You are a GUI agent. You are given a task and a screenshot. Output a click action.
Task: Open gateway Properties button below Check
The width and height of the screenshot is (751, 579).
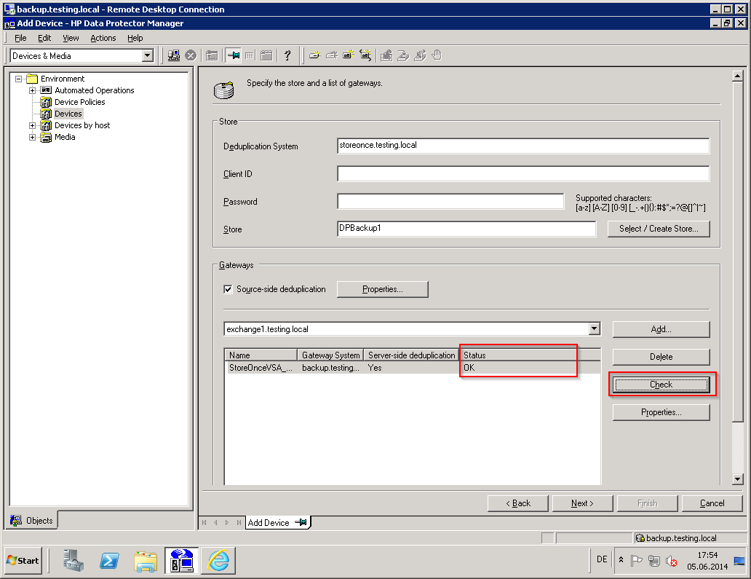coord(661,412)
